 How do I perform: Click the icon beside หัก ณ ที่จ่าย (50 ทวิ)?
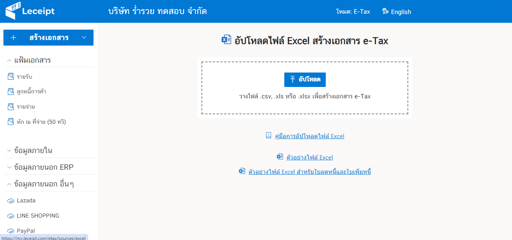click(x=10, y=121)
